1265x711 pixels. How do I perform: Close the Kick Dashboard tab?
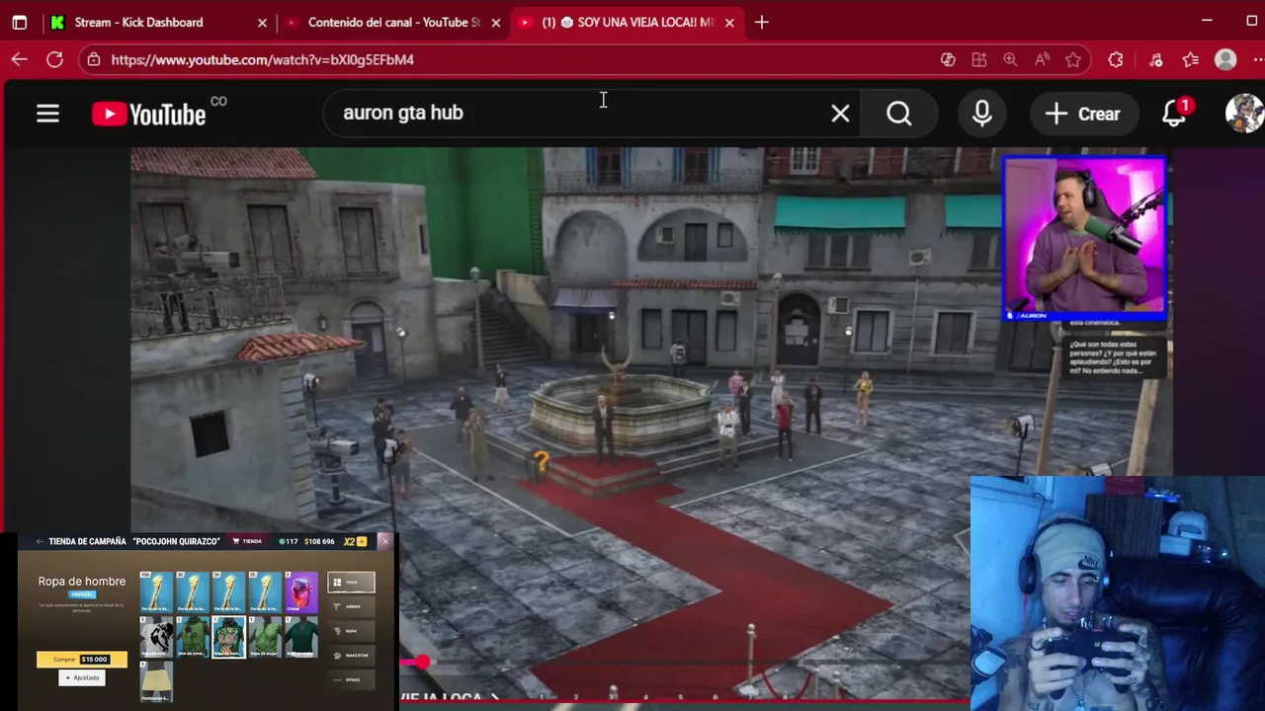(x=262, y=22)
